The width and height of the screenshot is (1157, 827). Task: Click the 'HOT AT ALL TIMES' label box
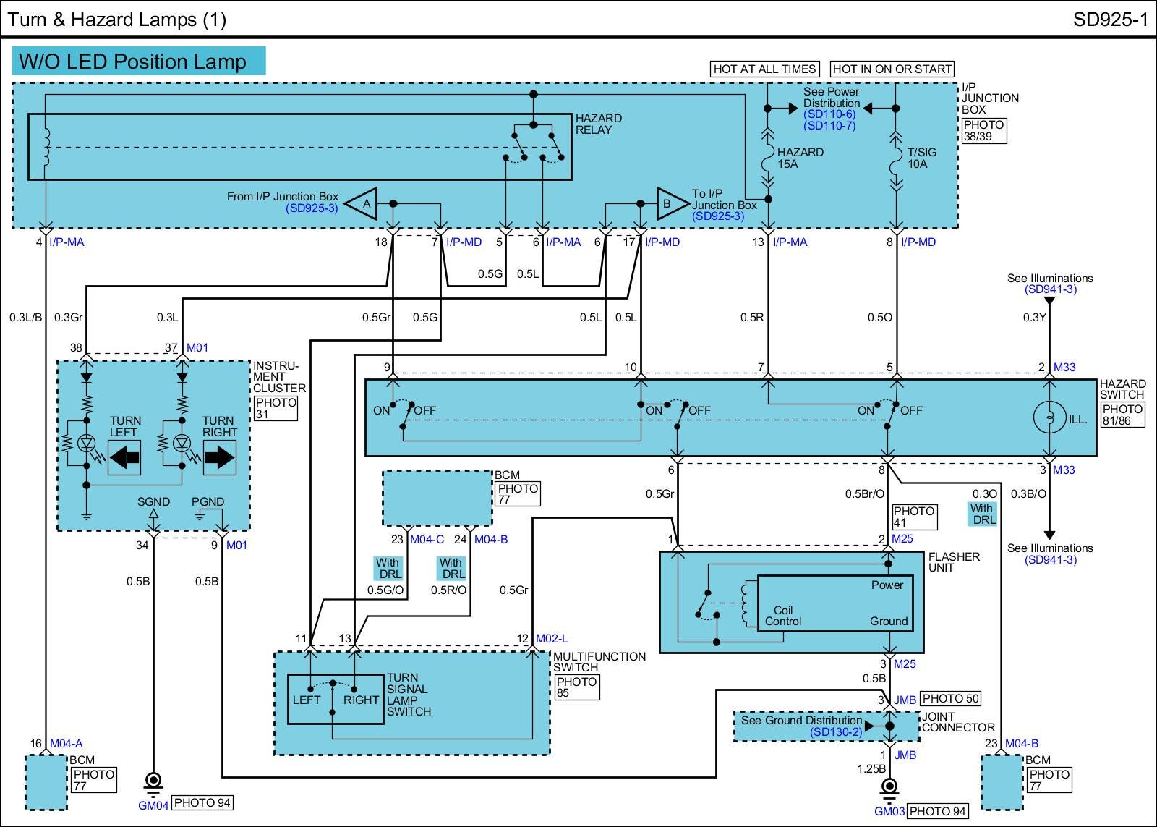tap(764, 69)
